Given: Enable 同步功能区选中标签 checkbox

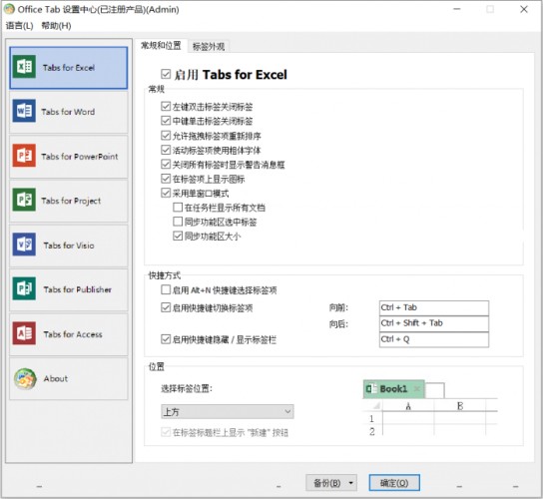Looking at the screenshot, I should [x=178, y=222].
